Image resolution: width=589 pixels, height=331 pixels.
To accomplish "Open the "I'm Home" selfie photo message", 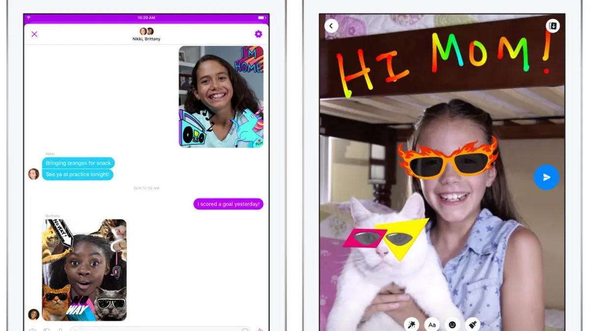I will (x=221, y=97).
